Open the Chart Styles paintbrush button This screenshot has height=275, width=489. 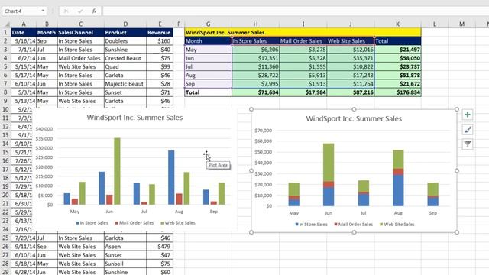pos(468,129)
